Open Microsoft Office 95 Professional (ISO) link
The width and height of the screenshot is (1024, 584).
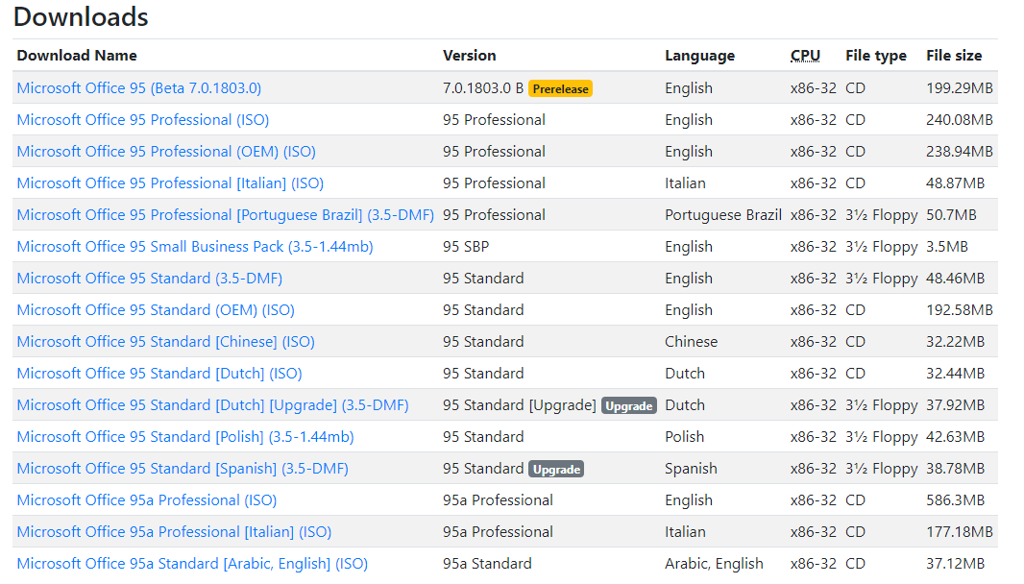143,120
